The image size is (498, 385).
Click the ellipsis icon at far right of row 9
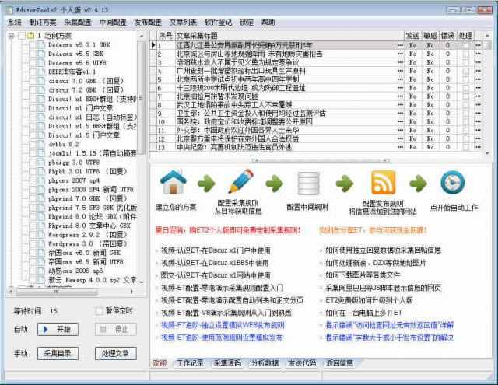click(x=478, y=114)
